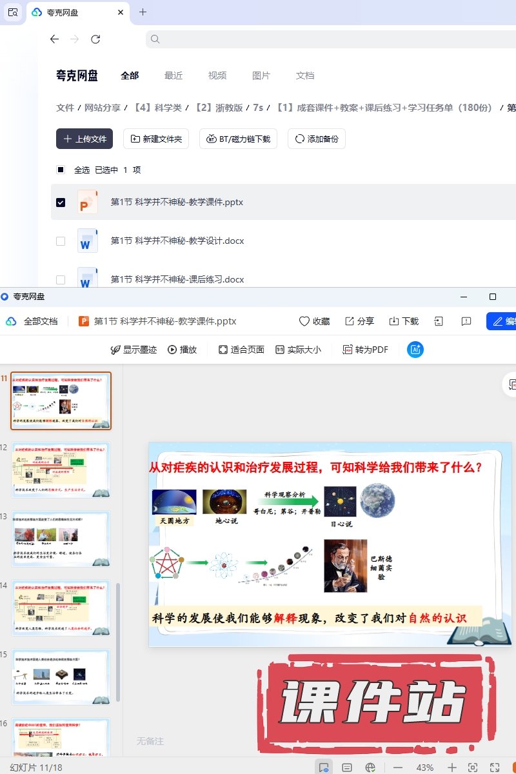Open the BT/磁力链下载 option
516x774 pixels.
coord(238,139)
